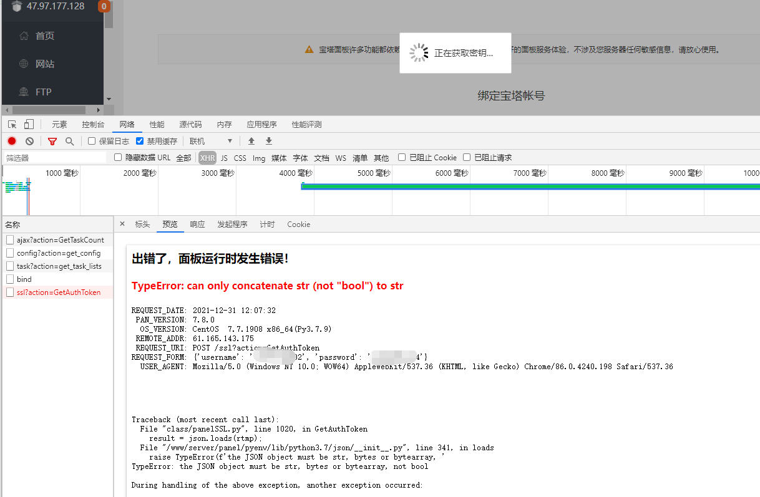
Task: Switch to the 源代码 tab
Action: [x=190, y=125]
